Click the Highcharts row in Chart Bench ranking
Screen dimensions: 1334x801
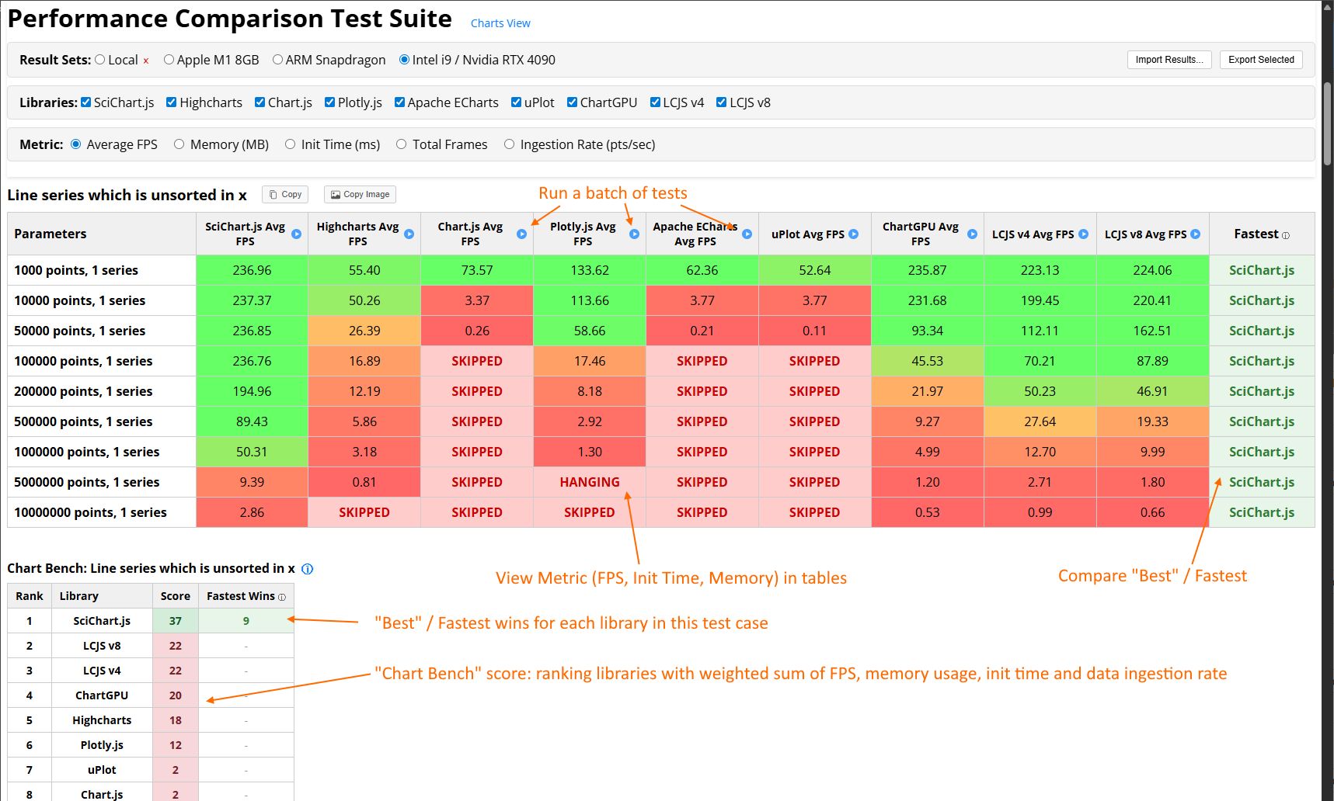click(151, 720)
